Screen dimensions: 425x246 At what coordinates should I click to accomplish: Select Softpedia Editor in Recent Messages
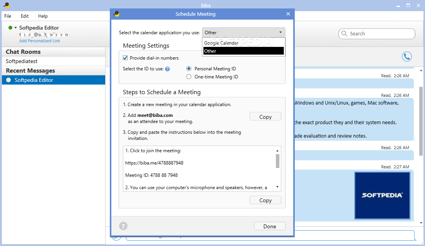coord(54,80)
